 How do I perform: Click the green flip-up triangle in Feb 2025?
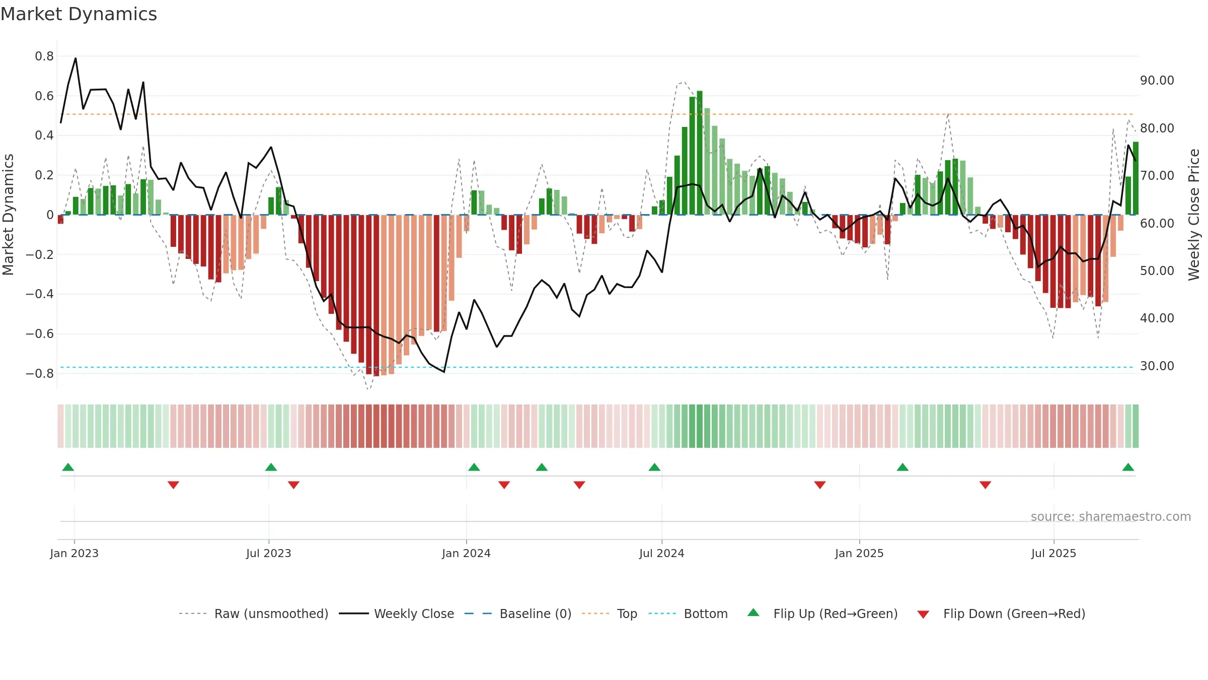[x=902, y=467]
